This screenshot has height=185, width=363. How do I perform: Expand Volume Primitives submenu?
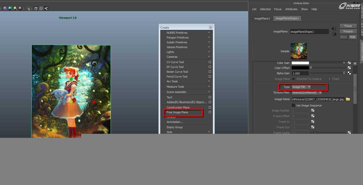187,47
